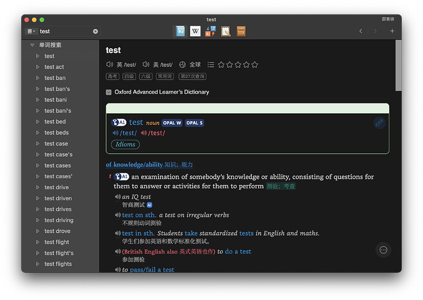Image resolution: width=423 pixels, height=300 pixels.
Task: Play the American pronunciation of test
Action: click(x=146, y=65)
